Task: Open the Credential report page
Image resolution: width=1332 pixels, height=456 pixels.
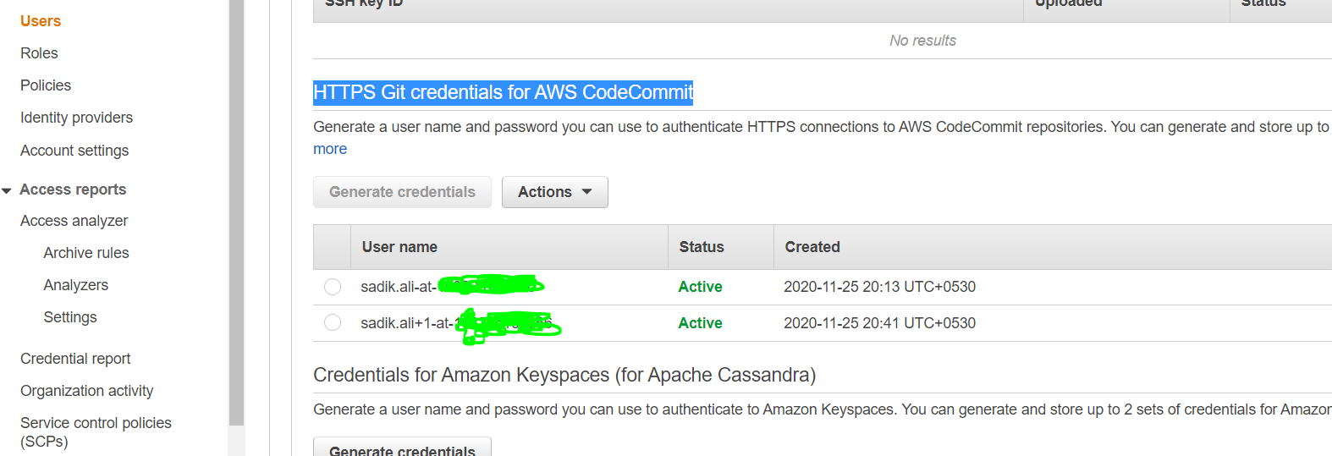Action: click(75, 359)
